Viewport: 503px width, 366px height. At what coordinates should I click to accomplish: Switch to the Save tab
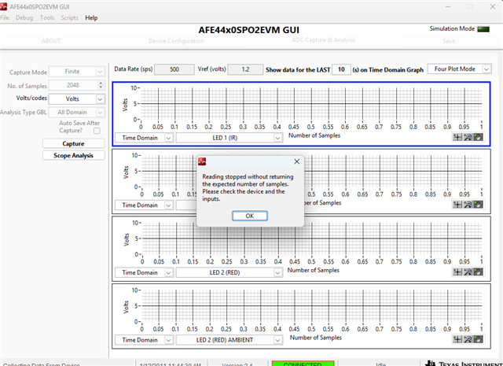tap(449, 41)
